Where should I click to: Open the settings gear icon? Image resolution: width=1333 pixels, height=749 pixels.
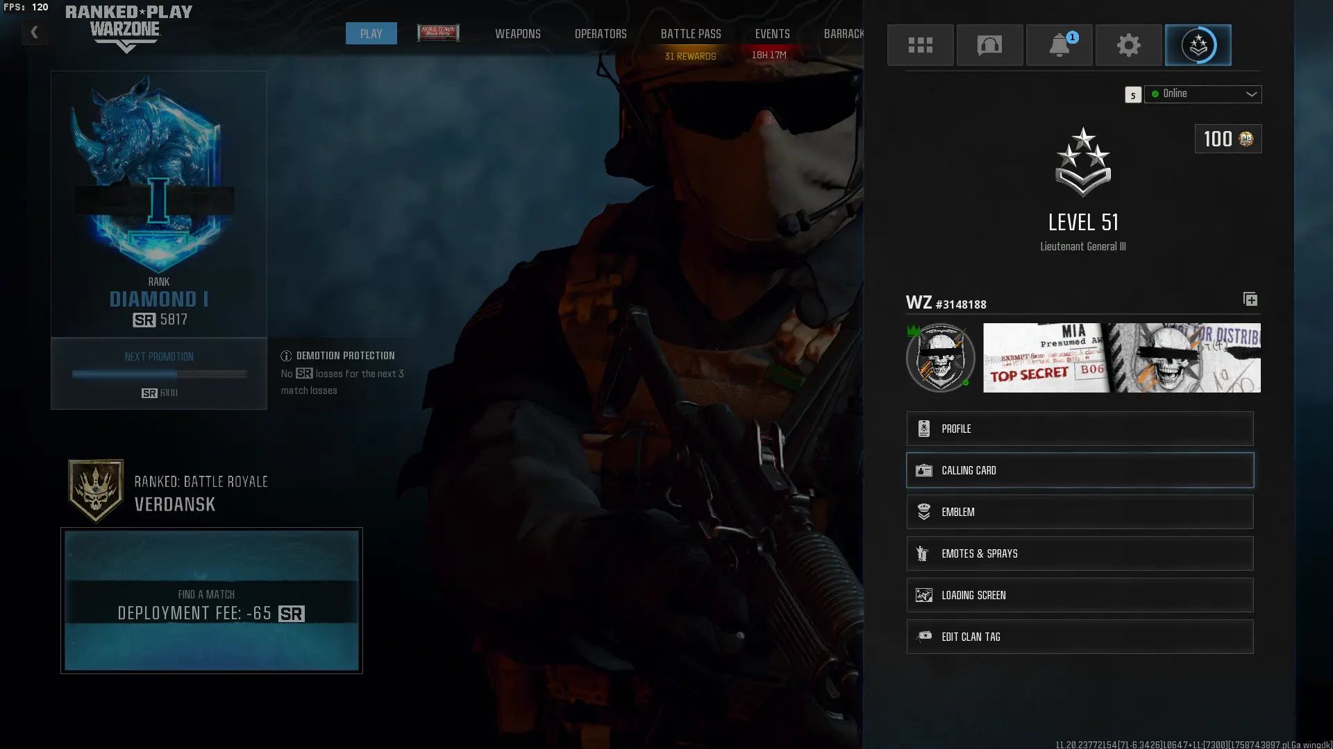tap(1128, 45)
